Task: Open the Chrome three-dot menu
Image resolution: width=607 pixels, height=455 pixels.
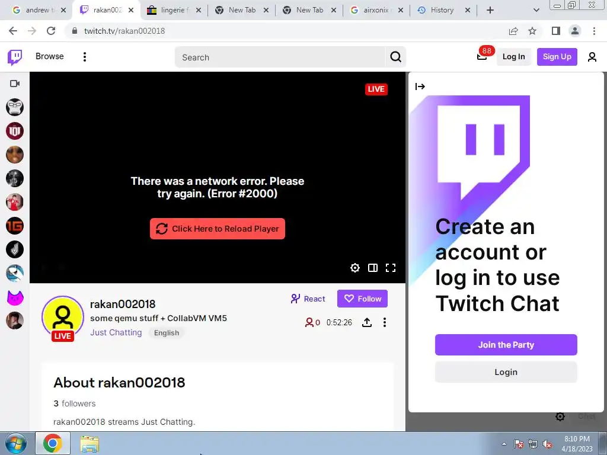Action: [594, 31]
